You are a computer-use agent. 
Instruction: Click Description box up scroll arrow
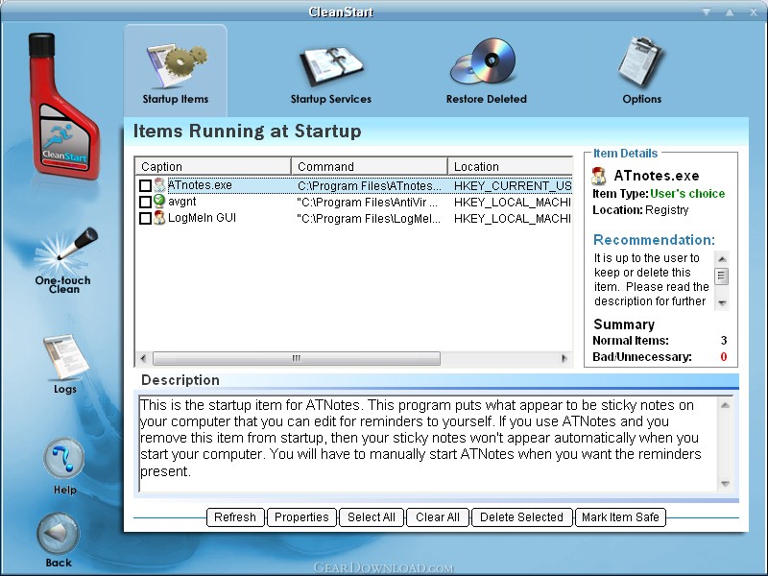pyautogui.click(x=726, y=405)
